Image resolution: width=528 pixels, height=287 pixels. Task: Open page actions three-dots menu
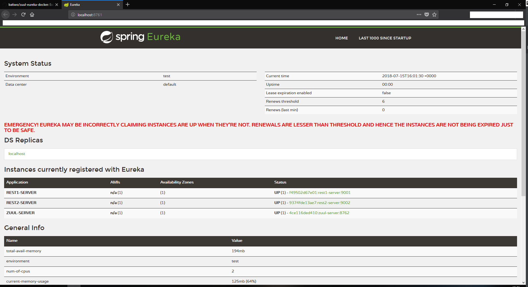coord(419,15)
